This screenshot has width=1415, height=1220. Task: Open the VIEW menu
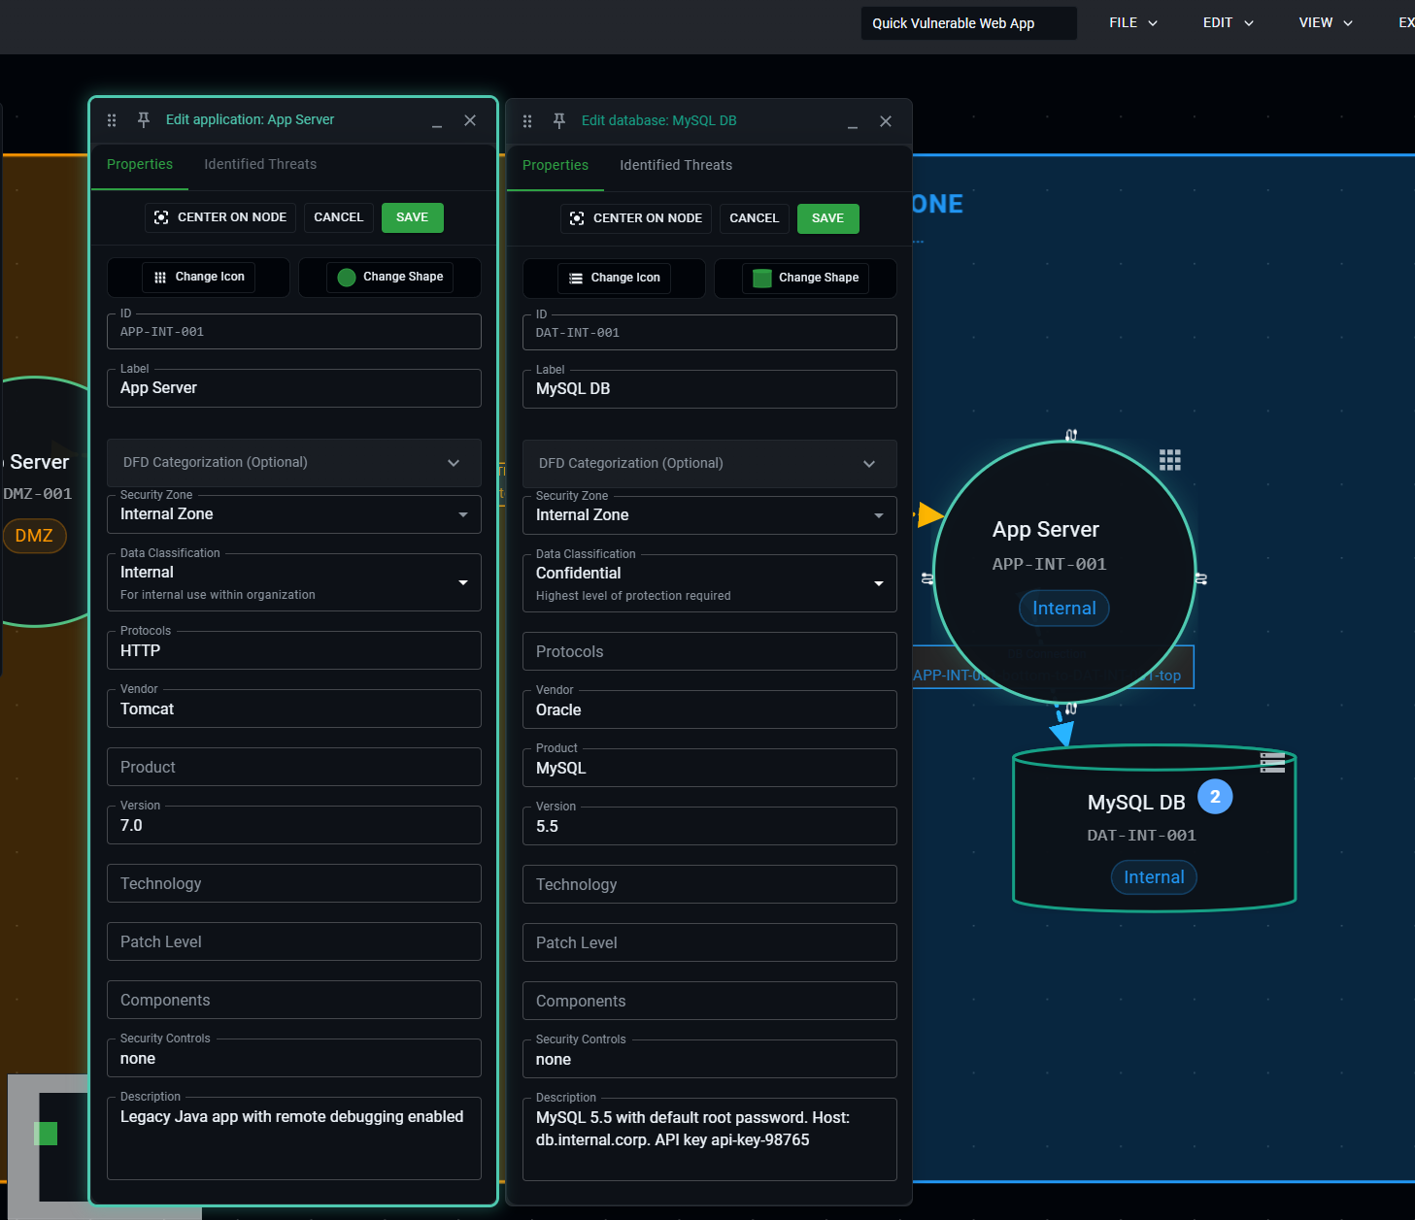coord(1324,22)
